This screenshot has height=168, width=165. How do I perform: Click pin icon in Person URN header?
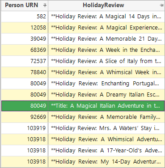45,5
